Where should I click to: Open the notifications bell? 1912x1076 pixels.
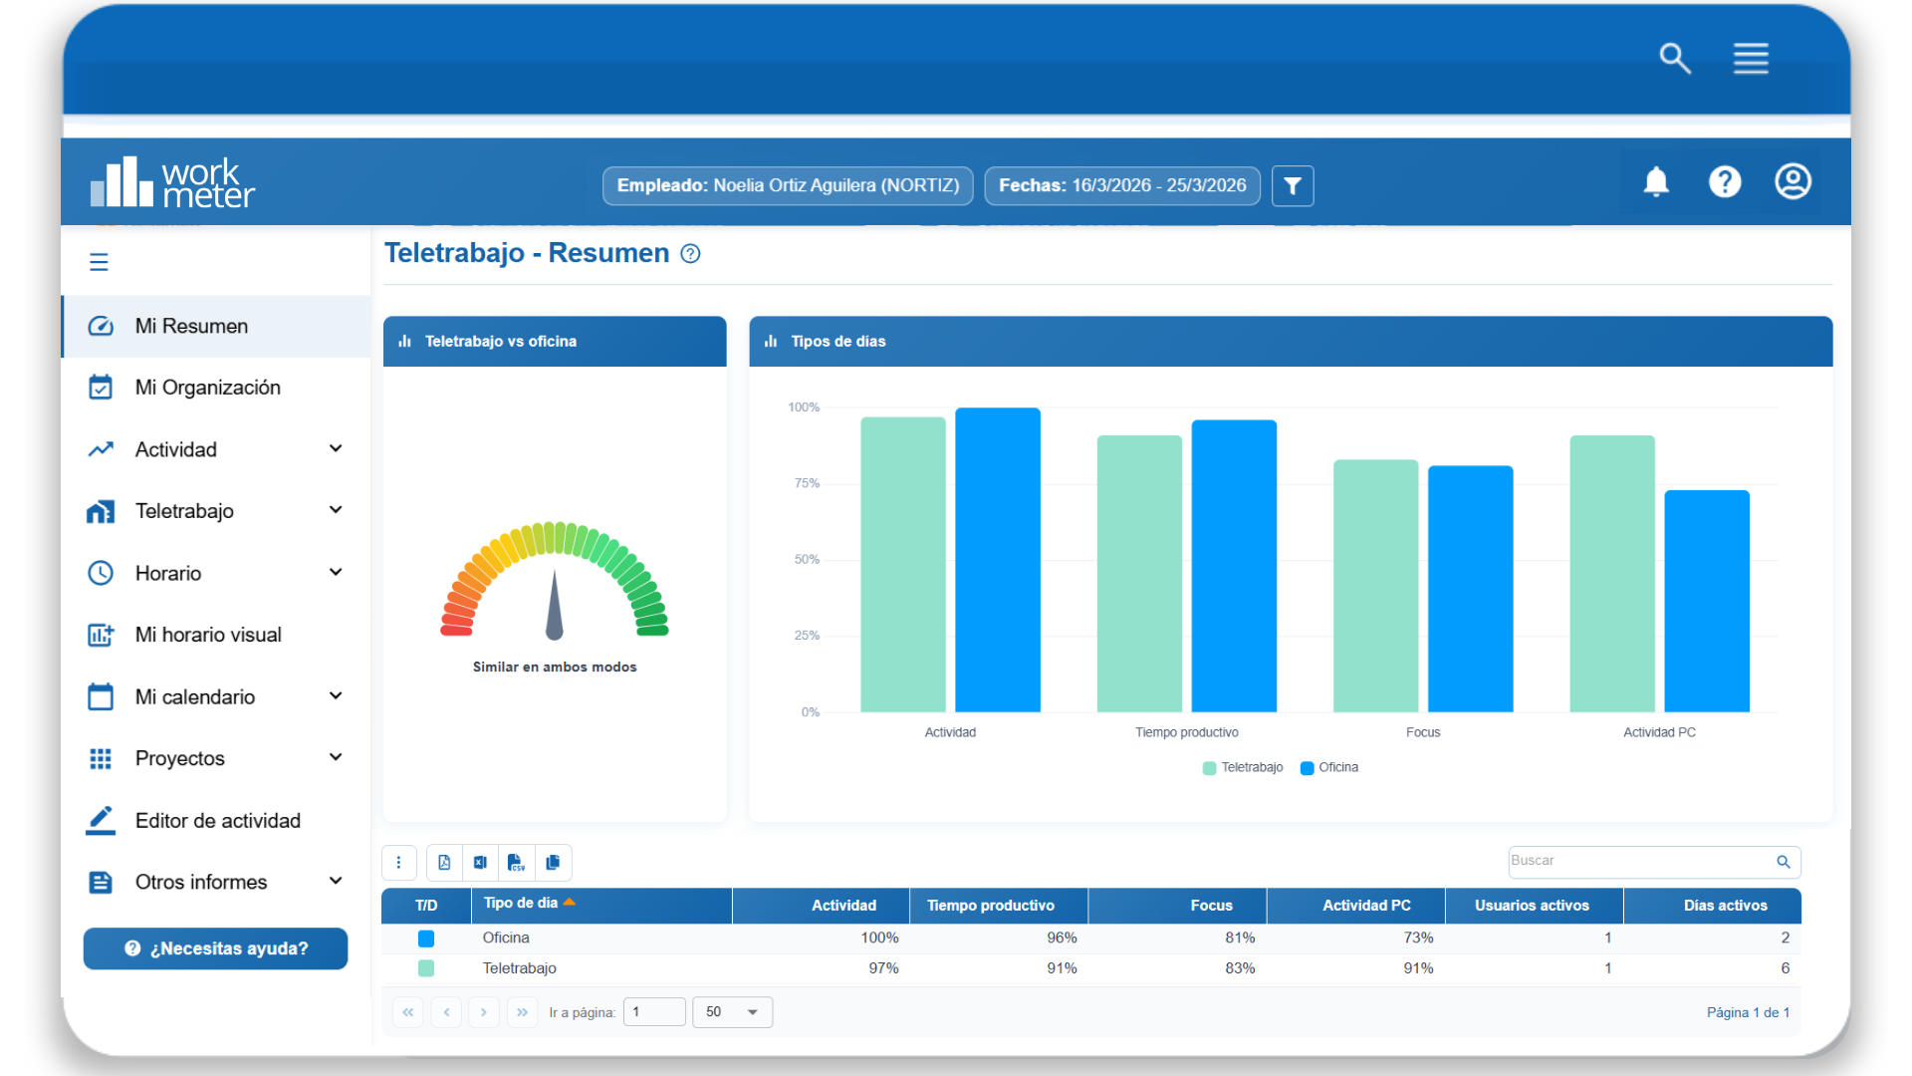[1656, 181]
